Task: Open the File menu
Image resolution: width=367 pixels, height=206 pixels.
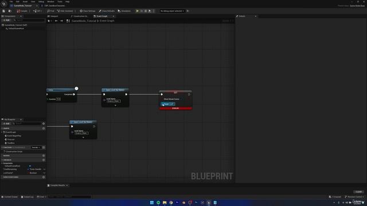Action: click(11, 2)
